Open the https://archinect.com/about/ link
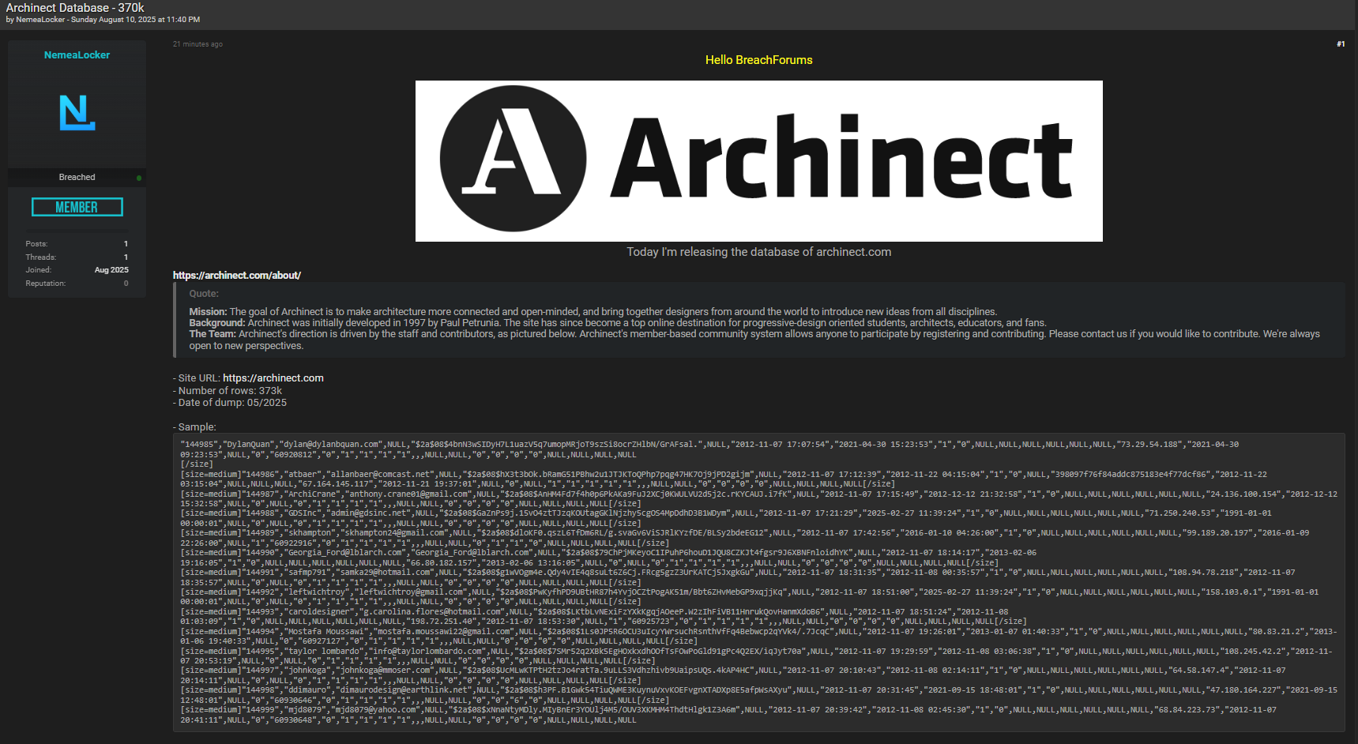Image resolution: width=1358 pixels, height=744 pixels. (236, 275)
